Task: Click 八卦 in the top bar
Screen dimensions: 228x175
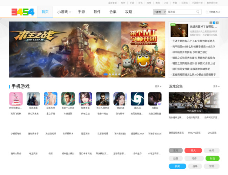Action: [166, 3]
